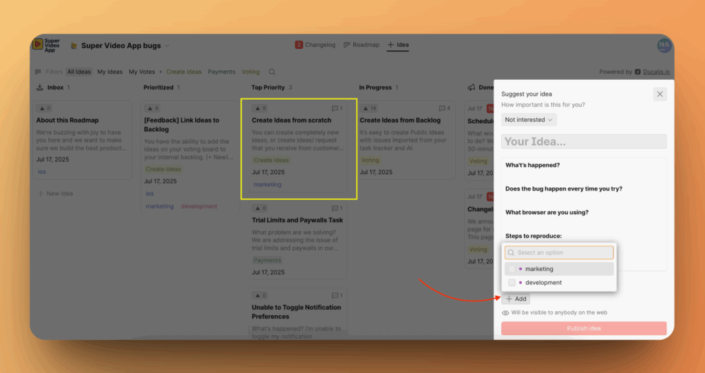Click the user avatar in top right

664,45
